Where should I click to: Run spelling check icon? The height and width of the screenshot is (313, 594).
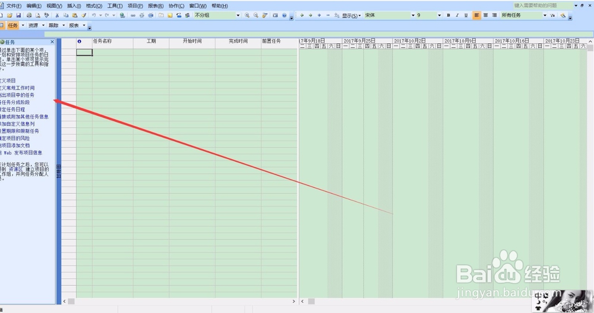point(46,15)
